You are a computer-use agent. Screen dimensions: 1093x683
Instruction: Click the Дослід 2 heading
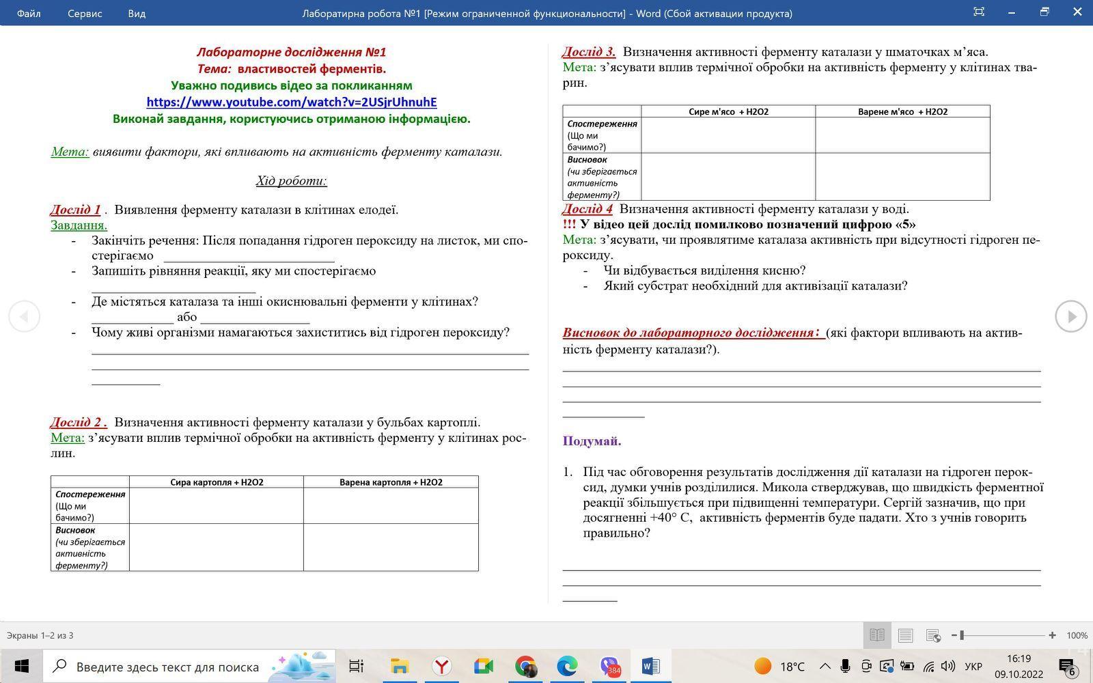79,422
